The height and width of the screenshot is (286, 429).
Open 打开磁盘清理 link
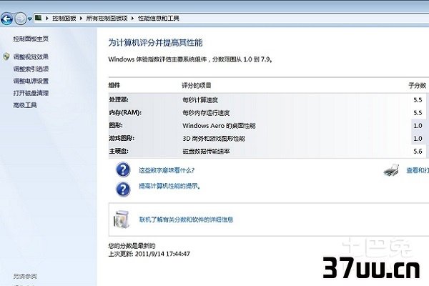[x=31, y=93]
